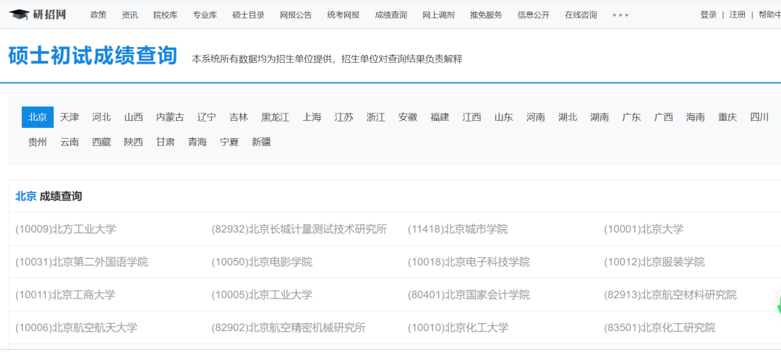Switch to the 天津 province tab
This screenshot has height=352, width=781.
tap(69, 118)
